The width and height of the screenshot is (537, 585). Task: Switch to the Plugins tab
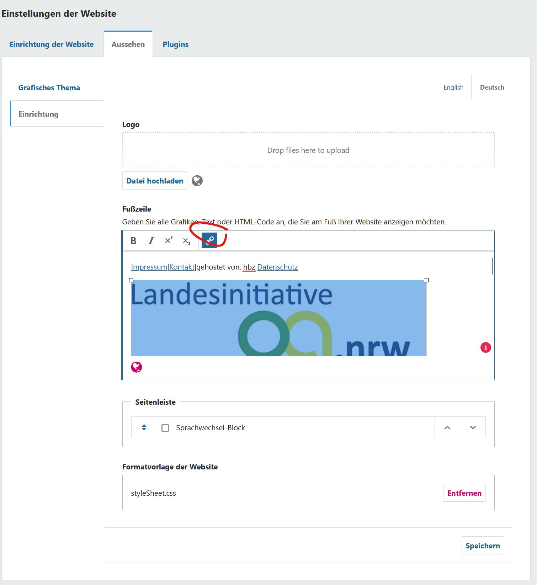point(175,44)
